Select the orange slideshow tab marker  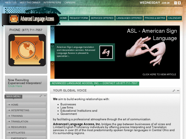[52, 70]
